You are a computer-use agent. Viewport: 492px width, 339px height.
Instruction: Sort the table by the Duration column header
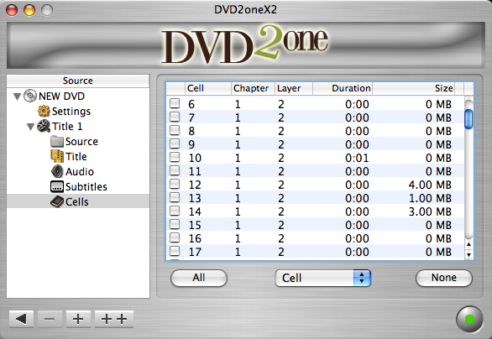[x=342, y=88]
